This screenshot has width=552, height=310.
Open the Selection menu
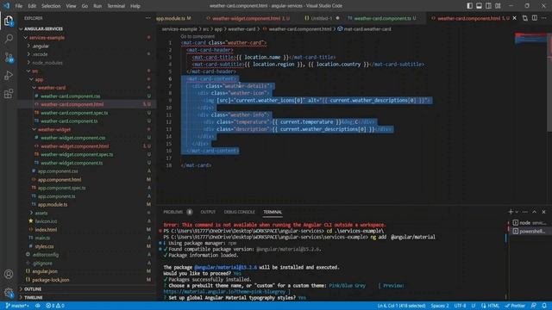pos(51,6)
